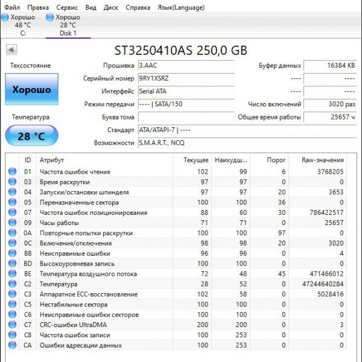Image resolution: width=362 pixels, height=362 pixels.
Task: Click the ID column header
Action: coord(28,160)
